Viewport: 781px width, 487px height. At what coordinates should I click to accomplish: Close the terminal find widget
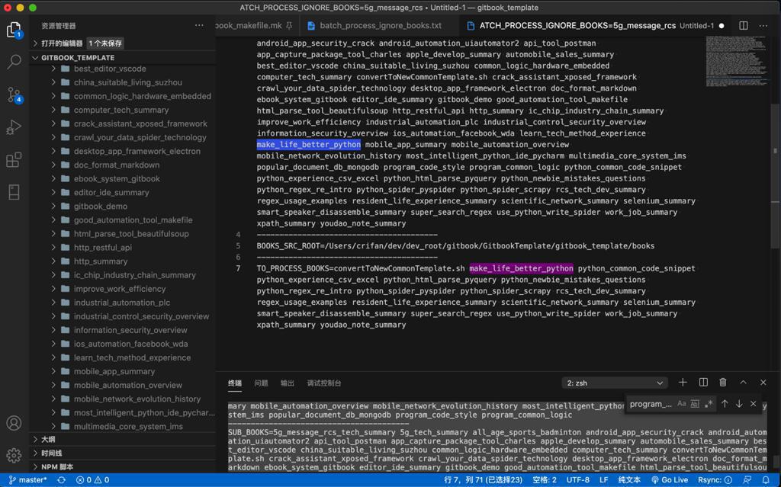click(753, 404)
